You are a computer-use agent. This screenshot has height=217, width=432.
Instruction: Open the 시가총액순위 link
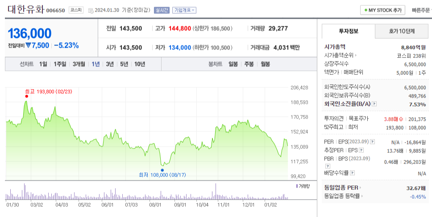(x=339, y=55)
